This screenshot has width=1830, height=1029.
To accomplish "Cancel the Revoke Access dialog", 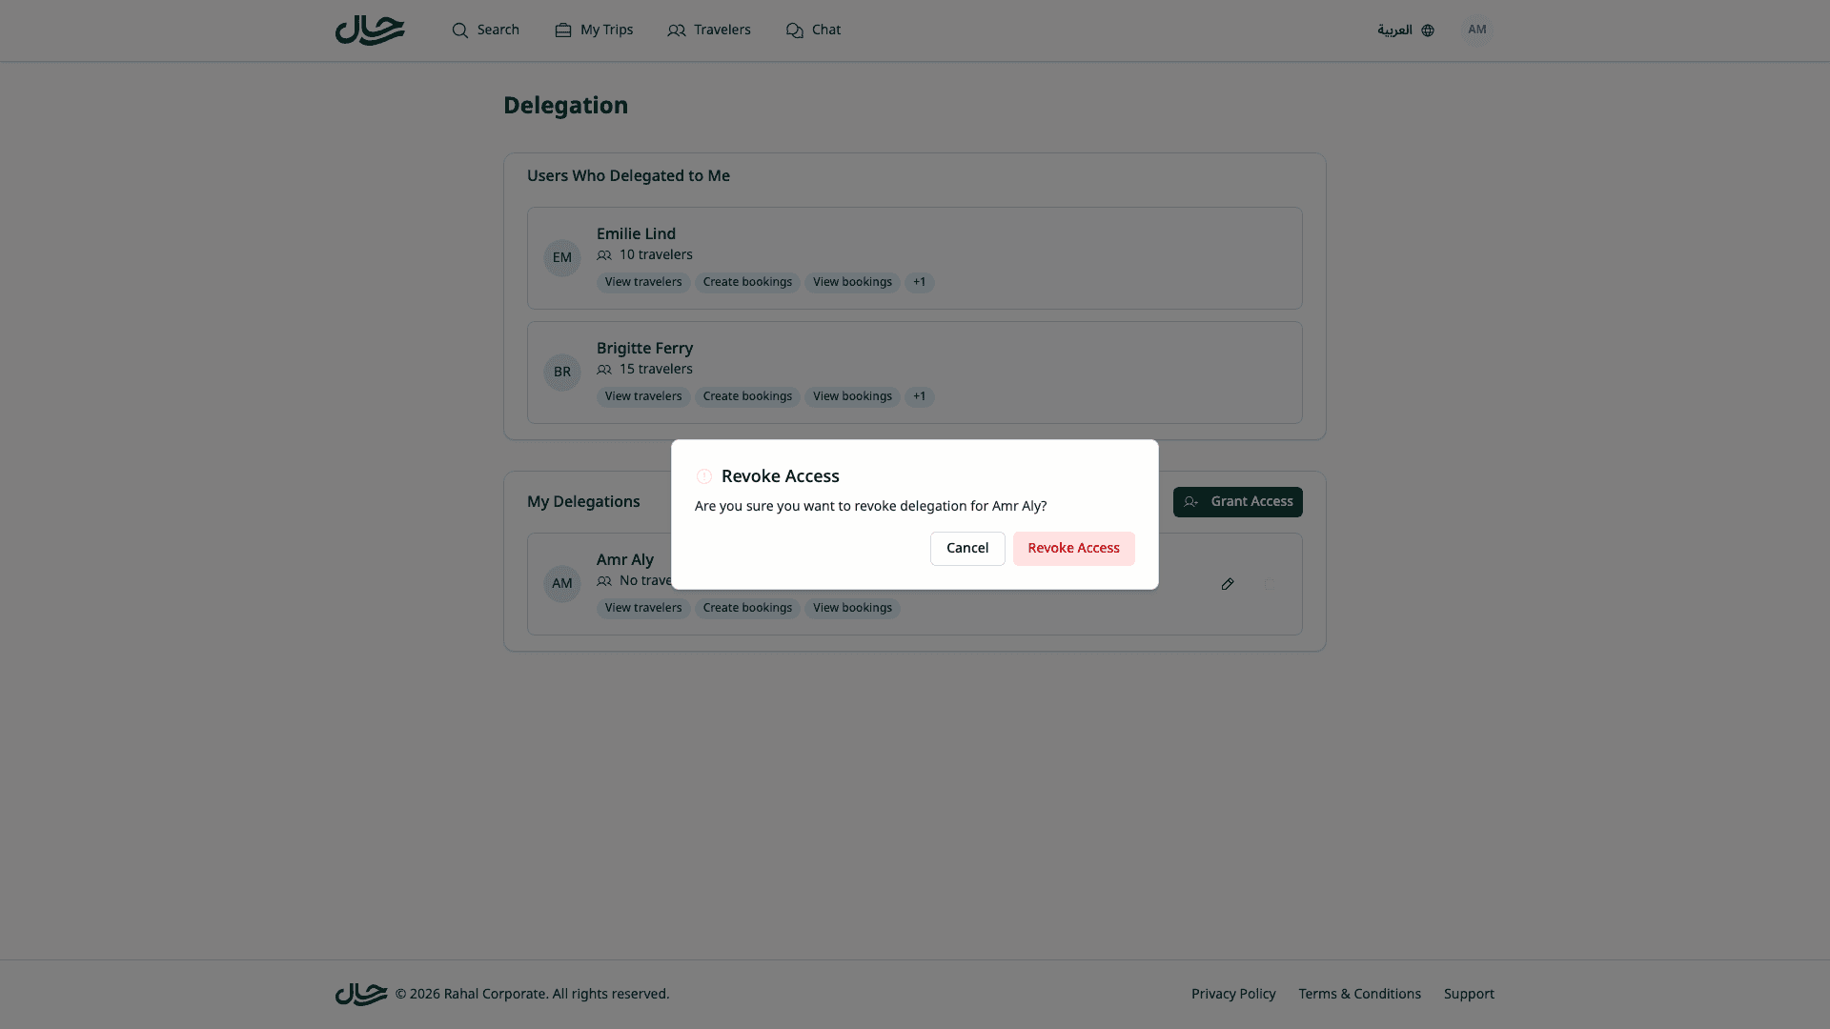I will click(x=966, y=548).
